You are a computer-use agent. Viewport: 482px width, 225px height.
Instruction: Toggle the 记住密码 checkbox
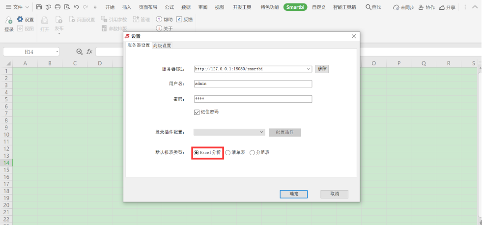point(197,112)
